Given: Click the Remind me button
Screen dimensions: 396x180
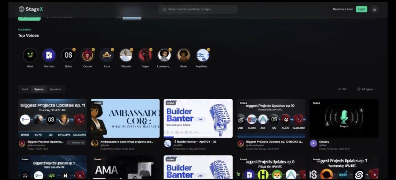Looking at the screenshot, I should [76, 143].
